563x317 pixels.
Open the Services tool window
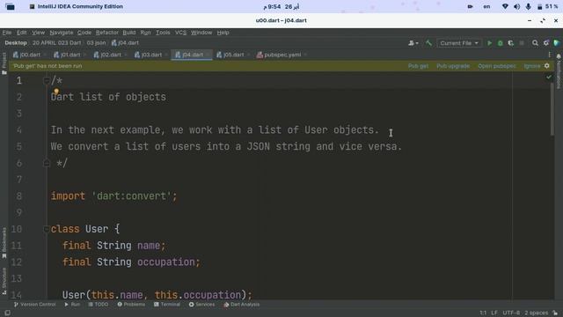pos(201,305)
